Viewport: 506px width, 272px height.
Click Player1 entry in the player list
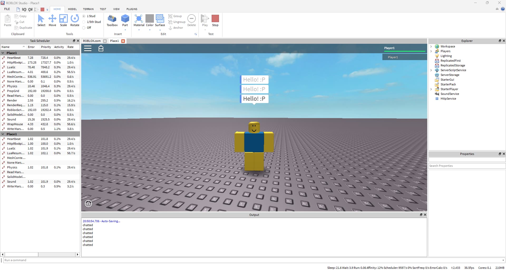405,57
